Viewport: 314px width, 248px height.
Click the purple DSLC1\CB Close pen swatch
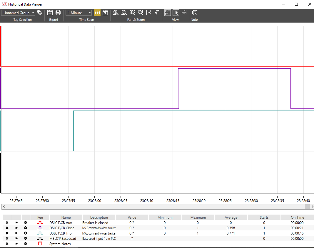[40, 228]
